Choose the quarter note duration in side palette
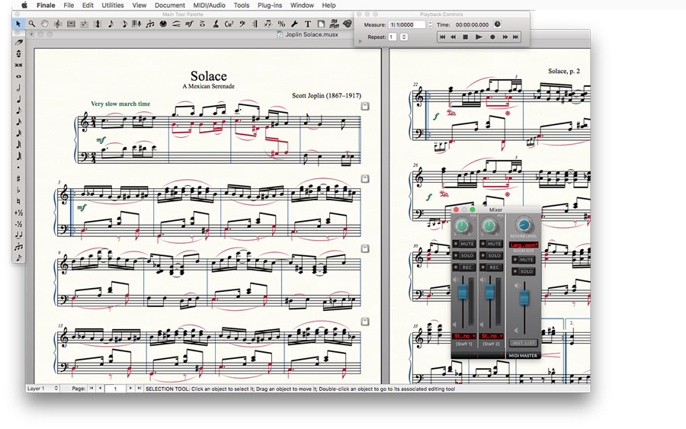Viewport: 686px width, 429px height. click(18, 99)
